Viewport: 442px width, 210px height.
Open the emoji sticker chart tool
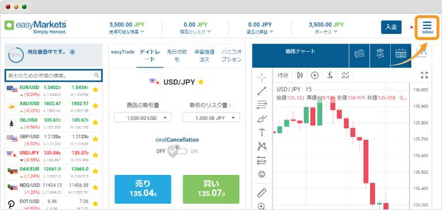262,174
